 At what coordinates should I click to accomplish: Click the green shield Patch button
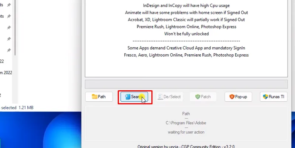point(203,97)
